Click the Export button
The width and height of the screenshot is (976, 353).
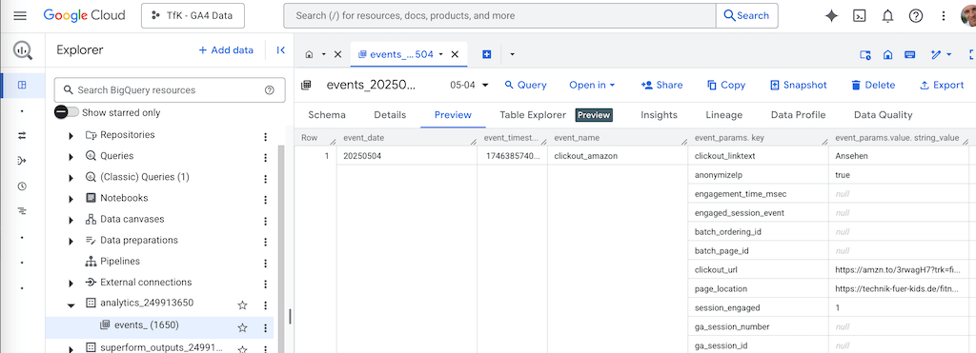pos(942,85)
